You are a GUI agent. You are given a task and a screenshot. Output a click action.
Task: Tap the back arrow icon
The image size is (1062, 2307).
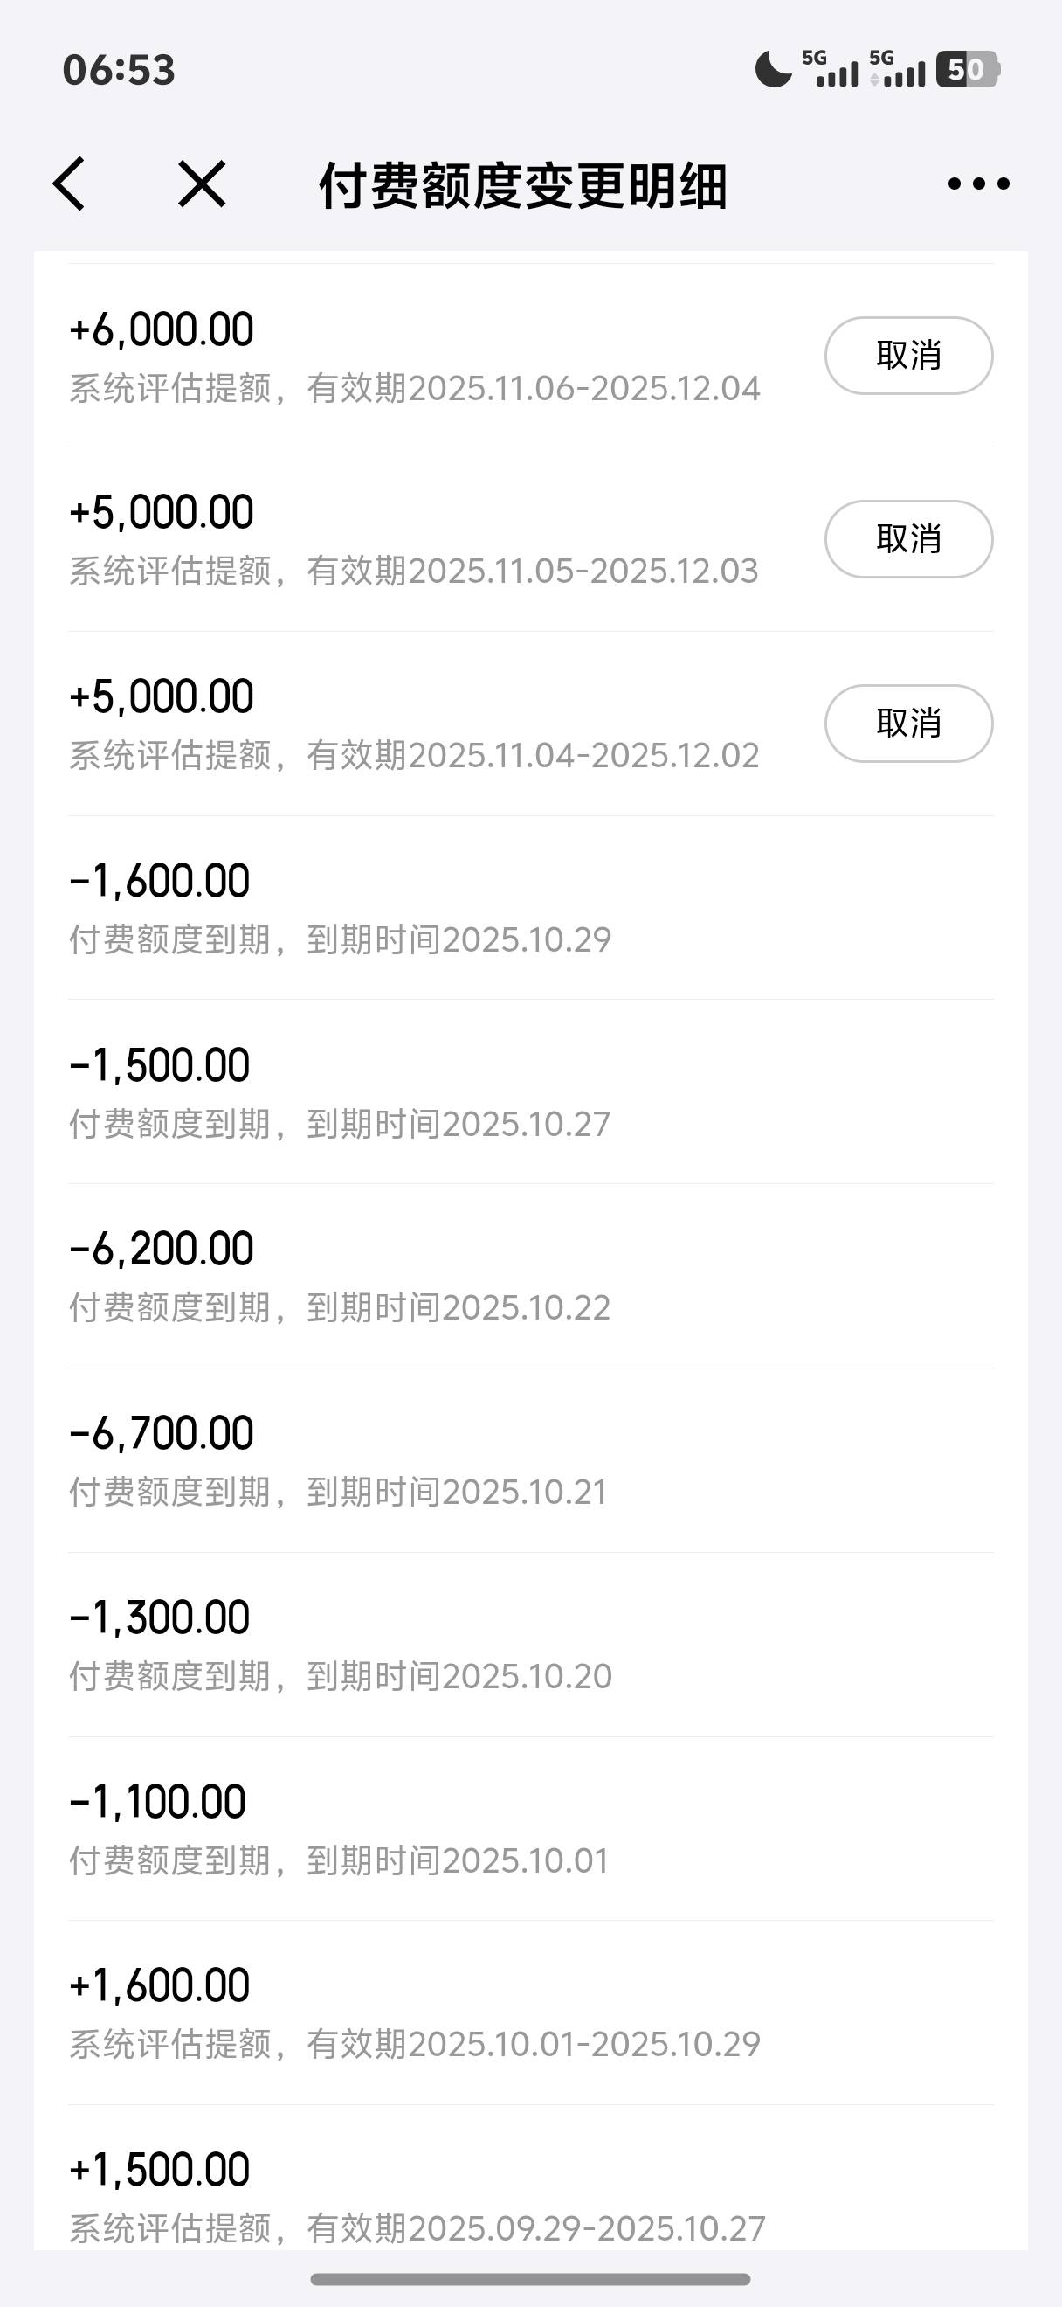[70, 184]
